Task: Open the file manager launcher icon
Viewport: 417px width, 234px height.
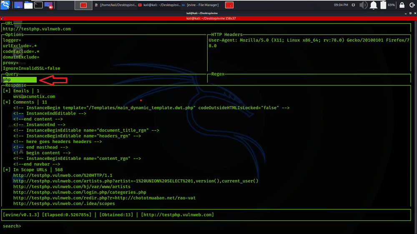Action: (x=28, y=5)
